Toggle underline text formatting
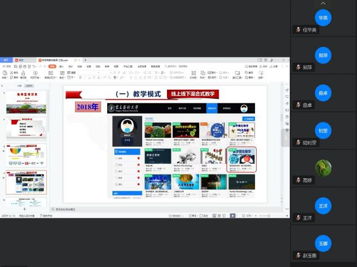This screenshot has width=357, height=267. point(89,77)
